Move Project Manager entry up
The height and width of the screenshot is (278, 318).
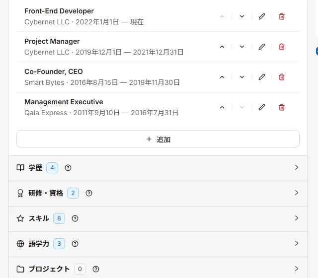222,47
